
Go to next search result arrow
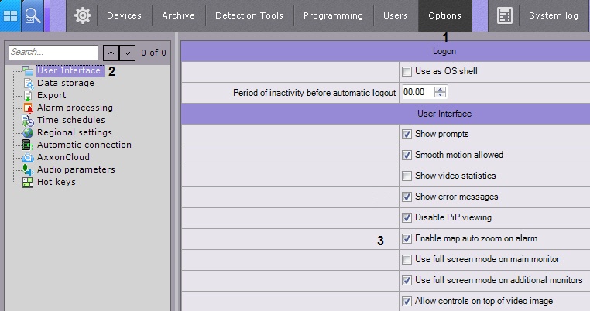(x=128, y=53)
